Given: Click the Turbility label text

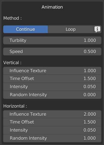Looking at the screenshot, I should pyautogui.click(x=18, y=40).
